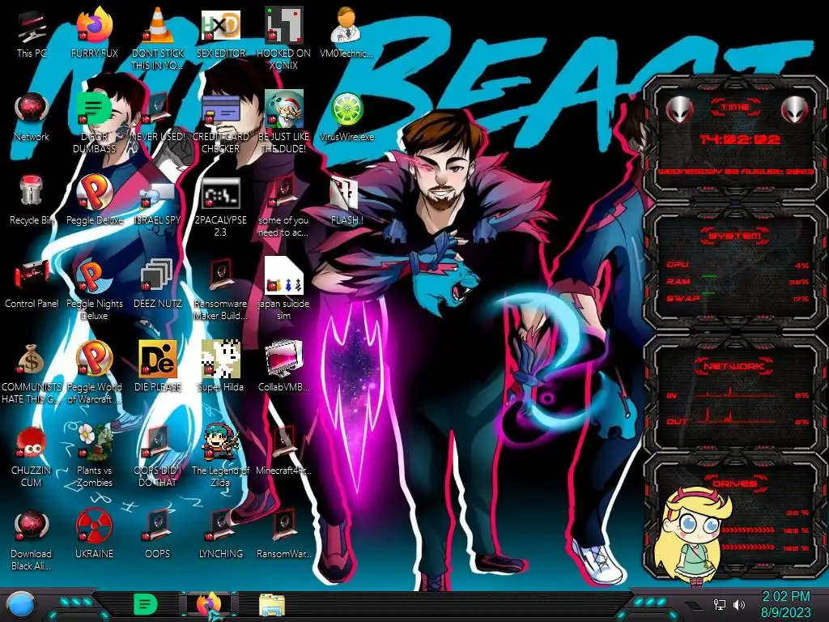
Task: Click the Star Butterfly desktop mascot
Action: (x=693, y=537)
